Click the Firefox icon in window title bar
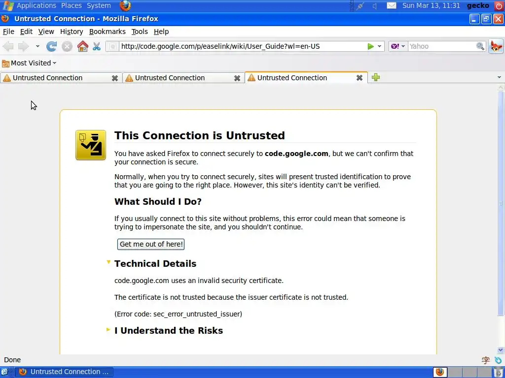 pos(5,18)
